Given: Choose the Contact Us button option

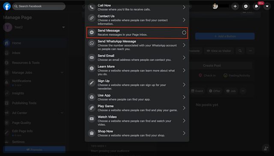Looking at the screenshot, I should 137,20.
